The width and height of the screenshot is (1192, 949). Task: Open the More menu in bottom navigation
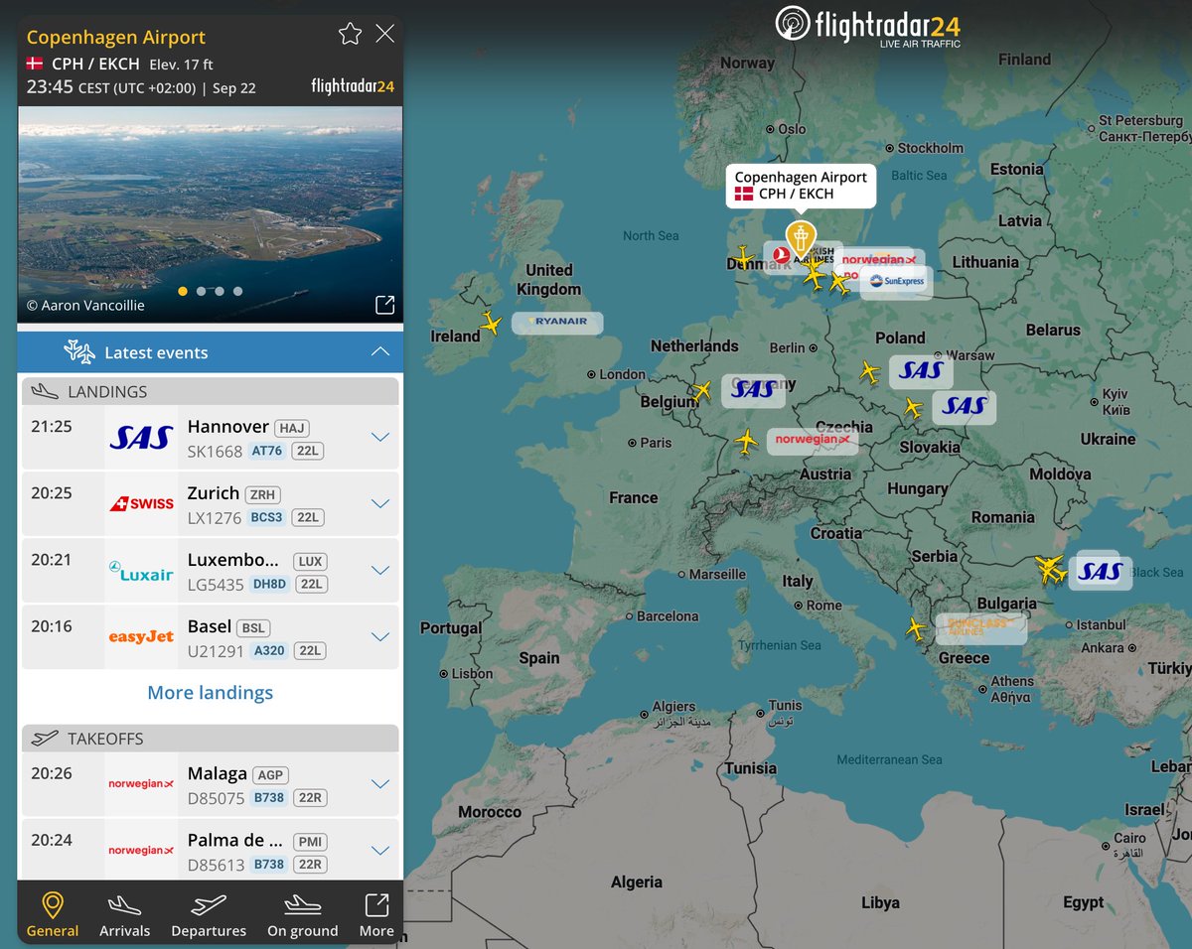point(375,912)
